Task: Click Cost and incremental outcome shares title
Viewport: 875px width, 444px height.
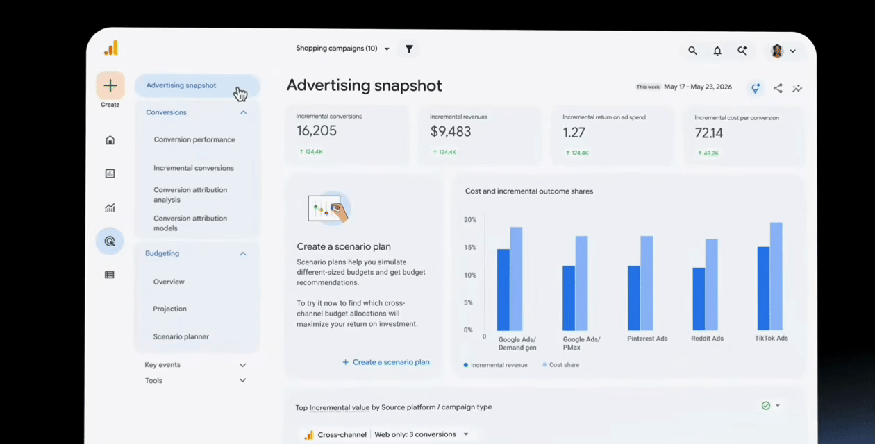Action: [529, 191]
